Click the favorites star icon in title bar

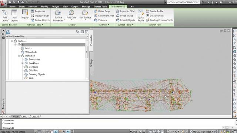coord(217,2)
